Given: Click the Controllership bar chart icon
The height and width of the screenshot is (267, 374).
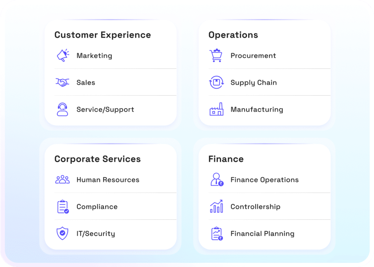Looking at the screenshot, I should click(217, 207).
